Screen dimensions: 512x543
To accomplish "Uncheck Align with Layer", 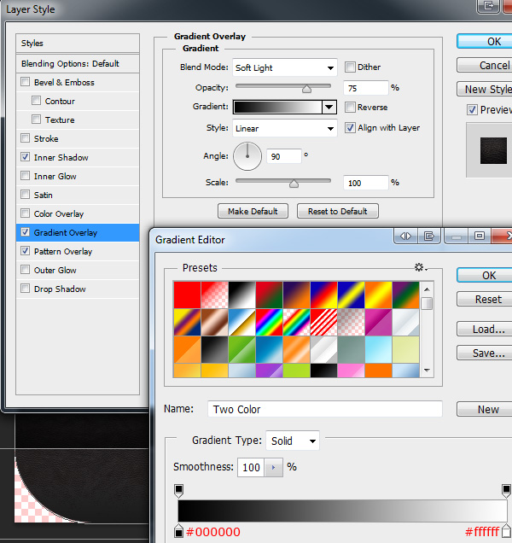I will pyautogui.click(x=350, y=127).
